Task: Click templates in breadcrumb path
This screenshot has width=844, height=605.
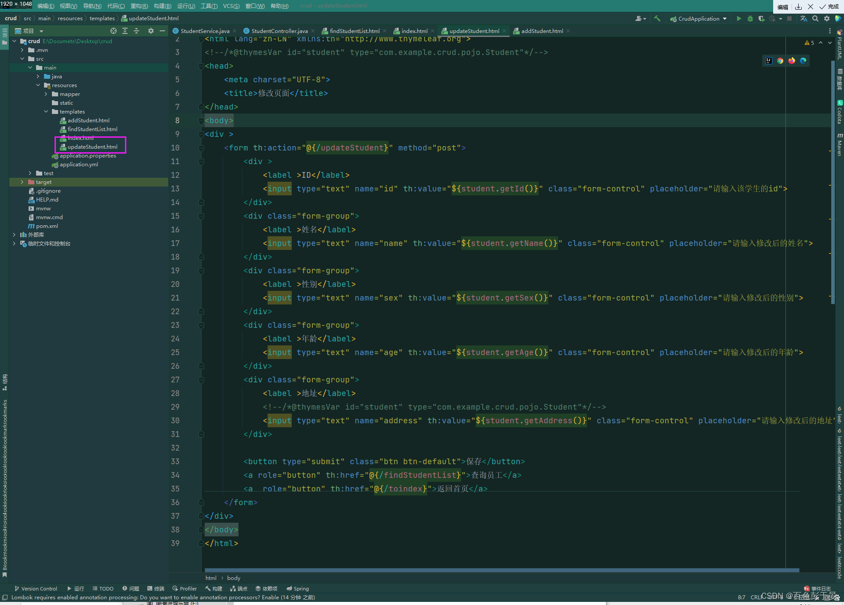Action: 102,18
